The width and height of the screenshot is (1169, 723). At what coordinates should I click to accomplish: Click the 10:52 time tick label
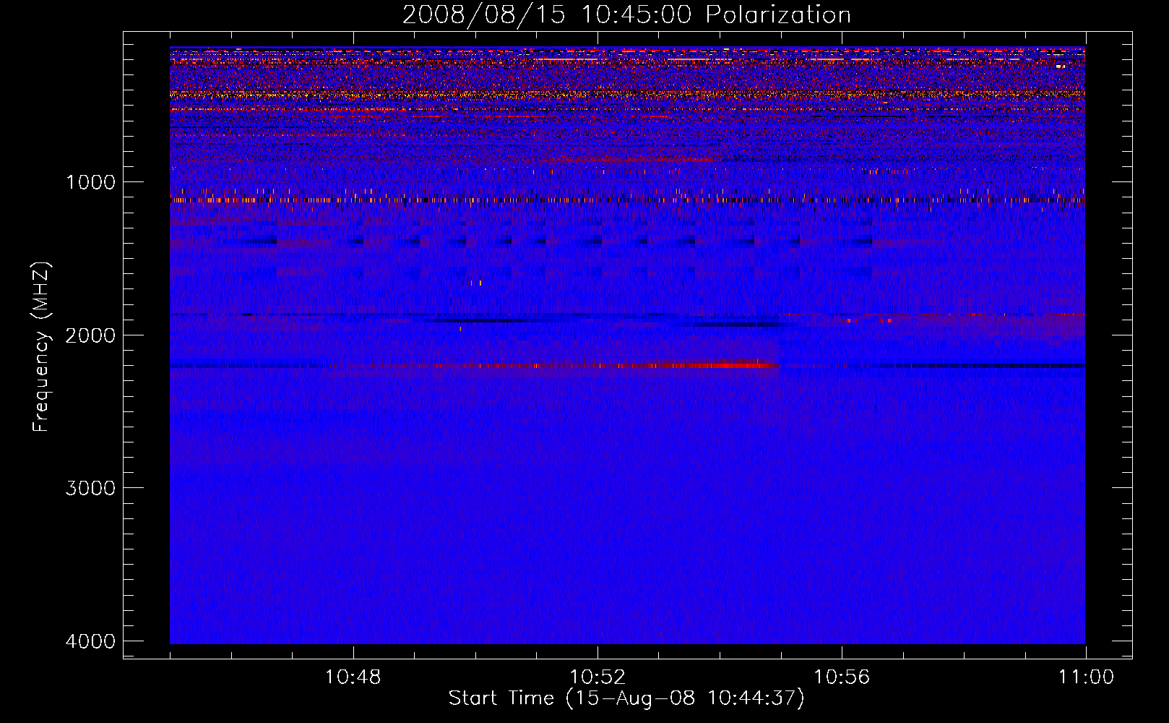point(598,677)
